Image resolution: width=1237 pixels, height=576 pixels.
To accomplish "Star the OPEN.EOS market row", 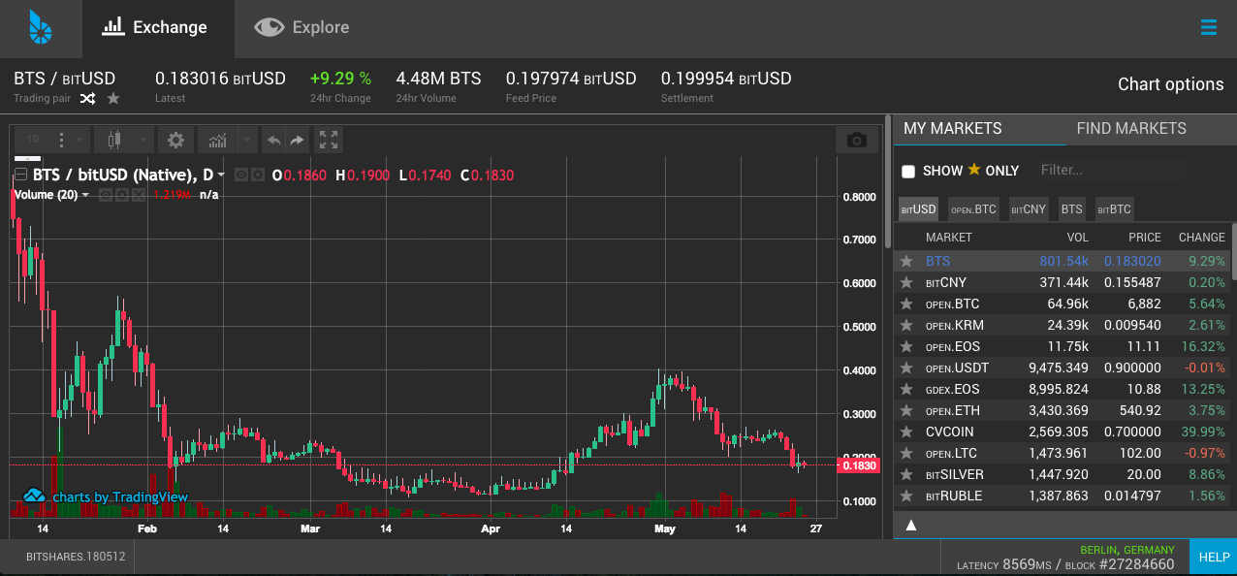I will pyautogui.click(x=906, y=347).
